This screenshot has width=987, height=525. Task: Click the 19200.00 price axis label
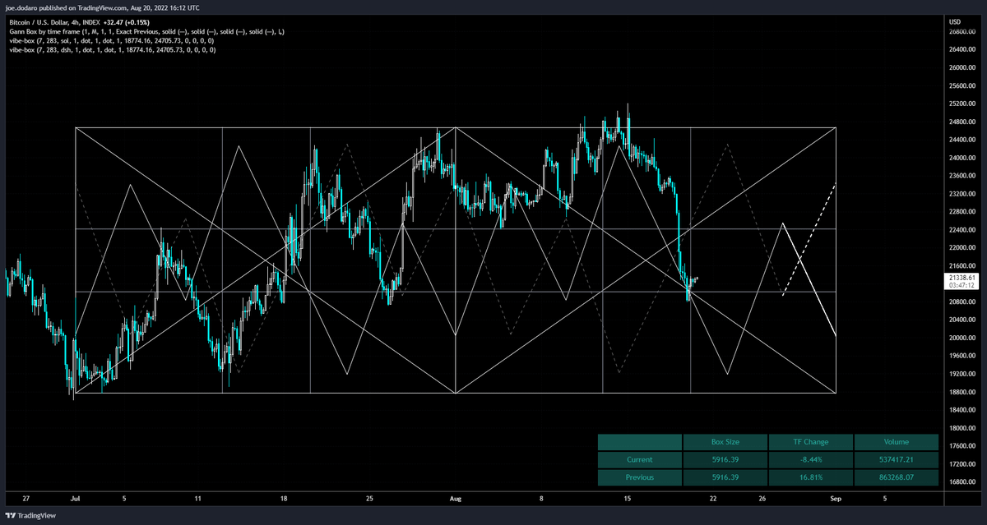click(962, 374)
